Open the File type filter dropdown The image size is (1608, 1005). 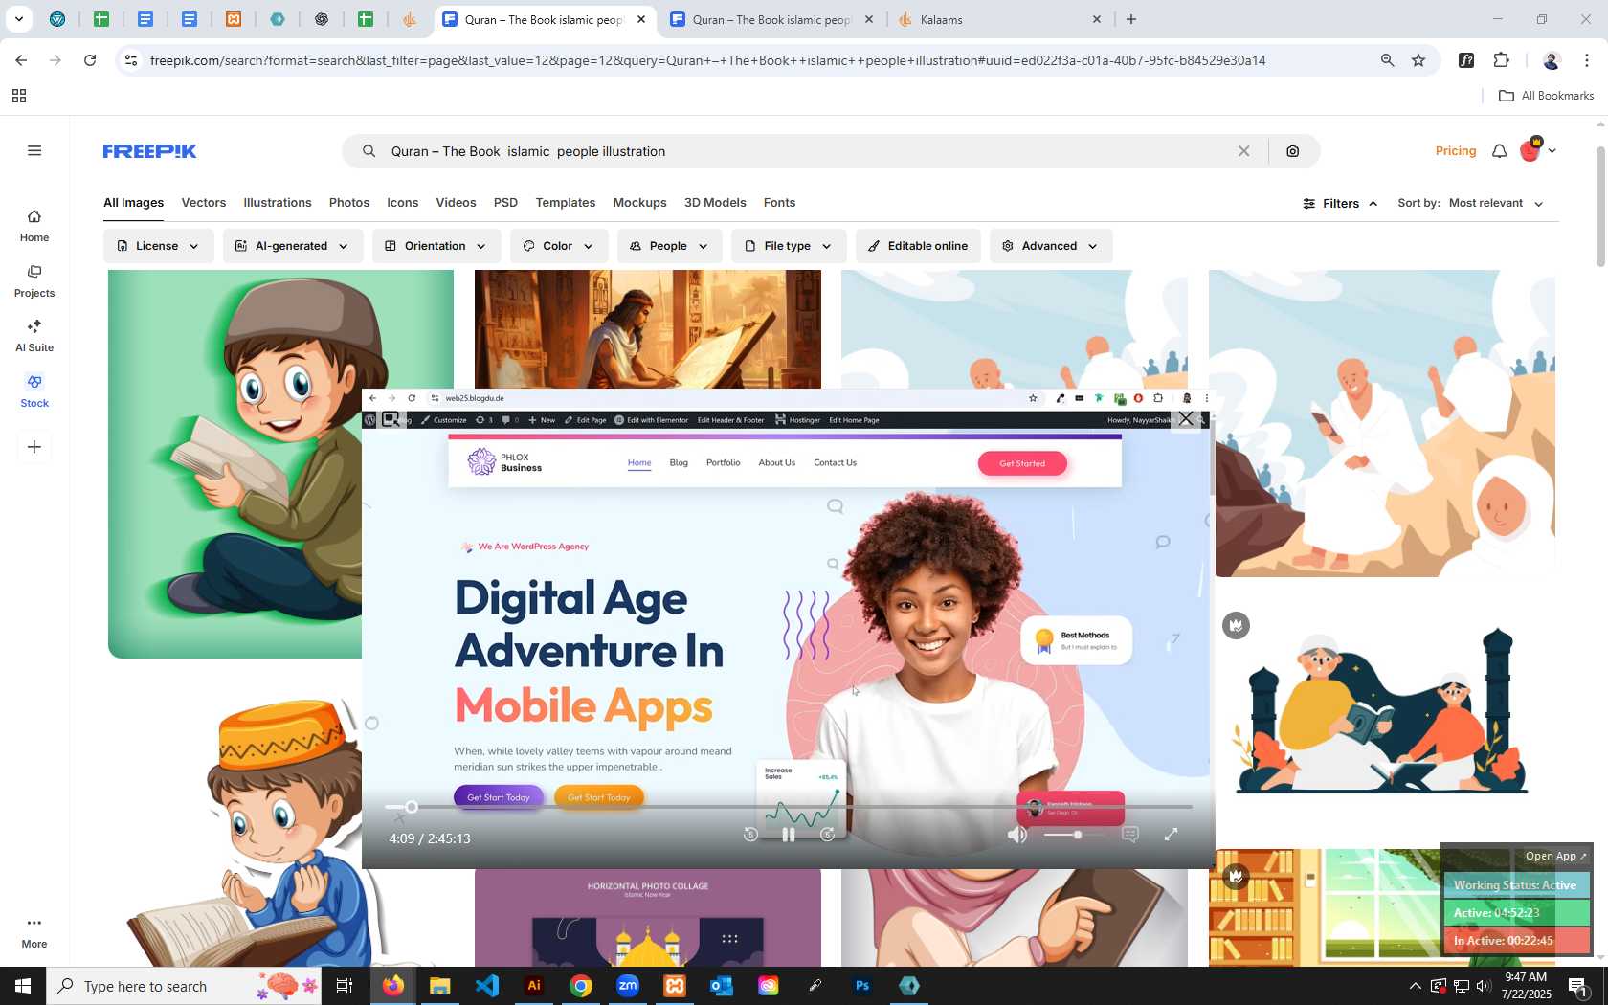789,246
